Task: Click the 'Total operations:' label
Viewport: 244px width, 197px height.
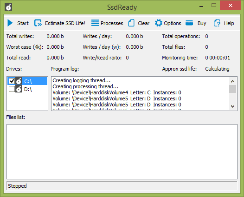Action: coord(181,36)
